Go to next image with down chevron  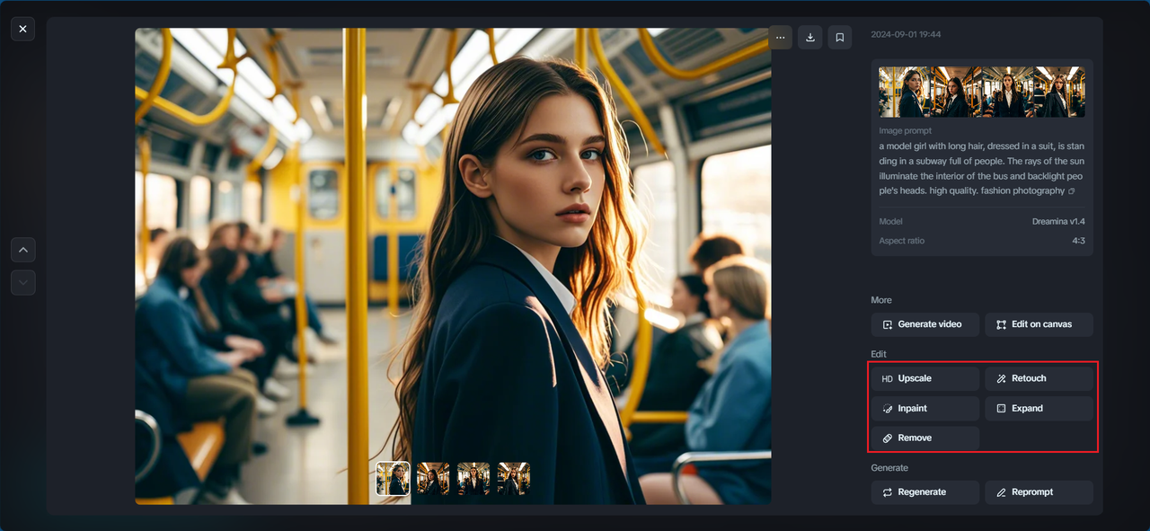[23, 282]
